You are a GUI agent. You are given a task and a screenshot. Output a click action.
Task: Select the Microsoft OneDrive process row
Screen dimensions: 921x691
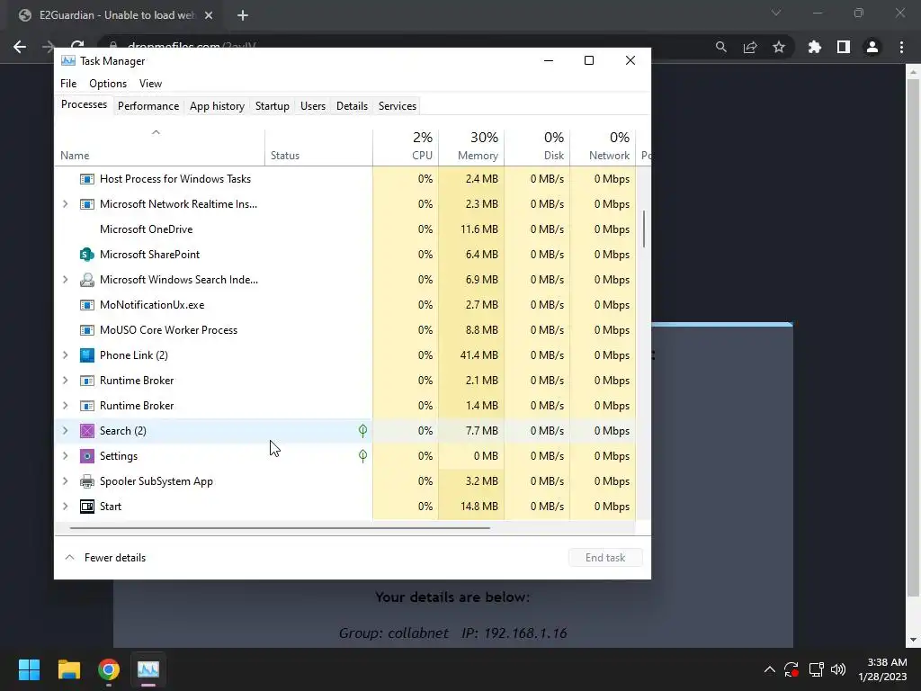tap(344, 229)
